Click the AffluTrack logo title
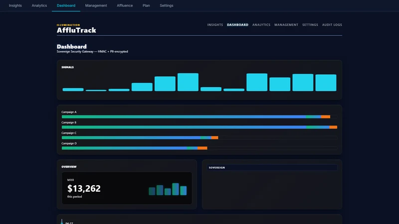Image resolution: width=399 pixels, height=224 pixels. (x=76, y=30)
